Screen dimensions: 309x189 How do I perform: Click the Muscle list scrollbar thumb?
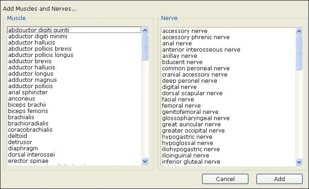(145, 47)
